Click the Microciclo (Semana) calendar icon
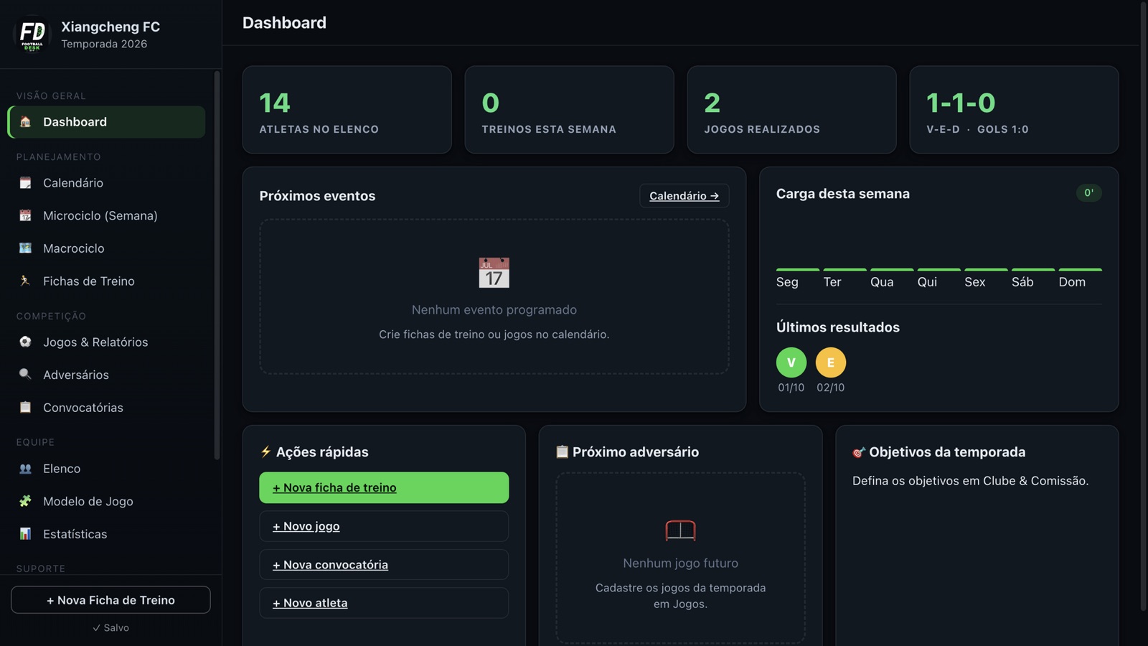The image size is (1148, 646). point(25,215)
